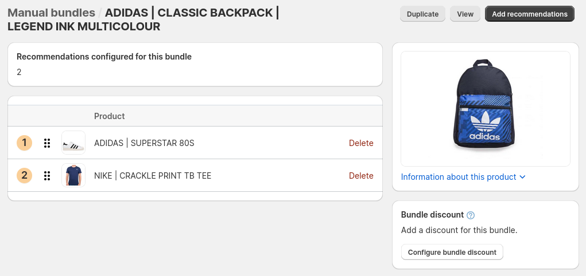Click the Adidas backpack product image
The image size is (586, 276).
(486, 109)
